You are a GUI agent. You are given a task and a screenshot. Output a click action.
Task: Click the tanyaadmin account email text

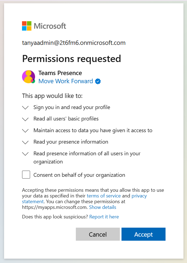pyautogui.click(x=74, y=43)
